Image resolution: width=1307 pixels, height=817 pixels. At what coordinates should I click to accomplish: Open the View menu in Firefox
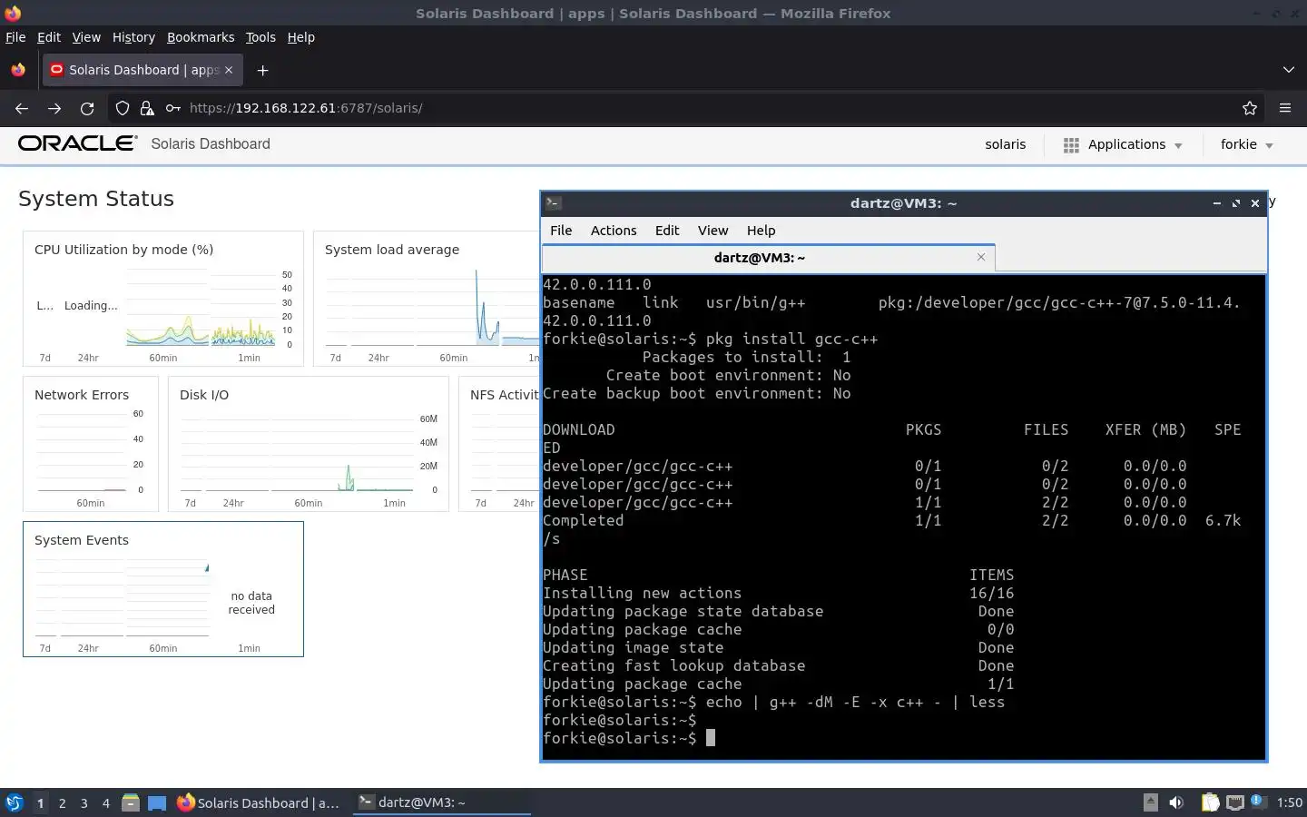click(86, 37)
